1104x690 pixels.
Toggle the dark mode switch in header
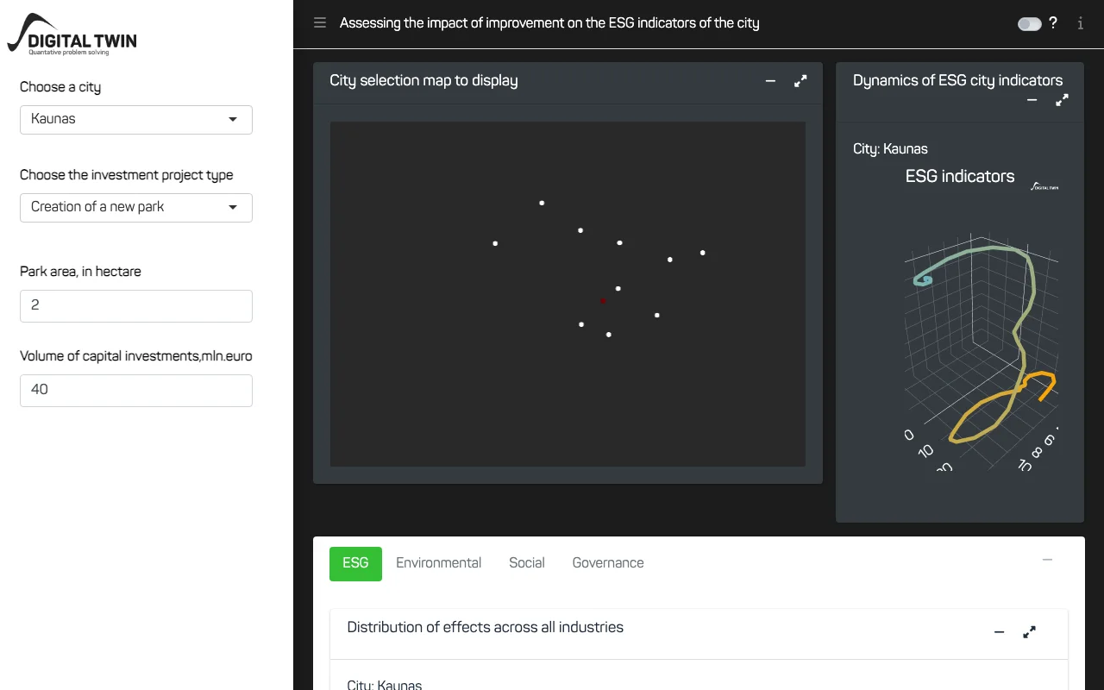1029,24
